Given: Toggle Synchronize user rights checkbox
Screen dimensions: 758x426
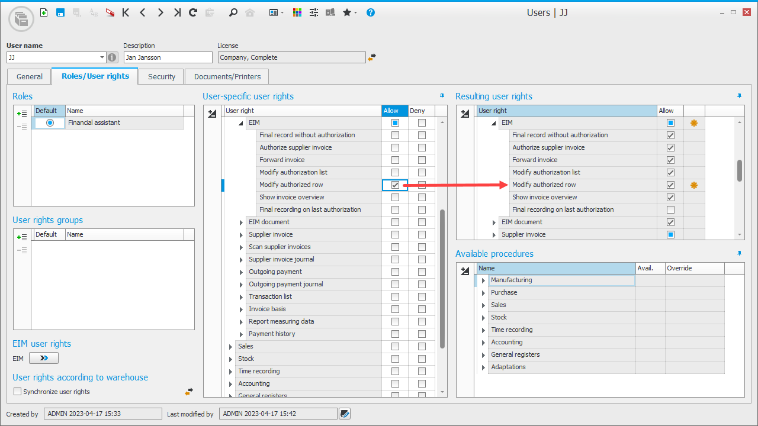Looking at the screenshot, I should point(18,392).
